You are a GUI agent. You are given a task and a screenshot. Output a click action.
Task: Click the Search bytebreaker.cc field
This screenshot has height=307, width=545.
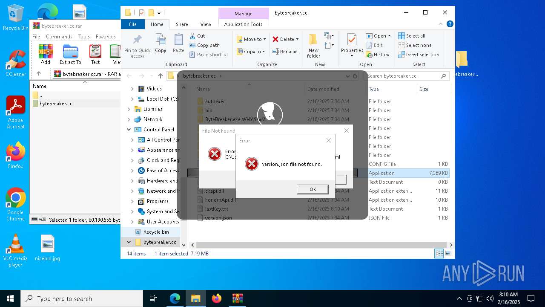[407, 76]
